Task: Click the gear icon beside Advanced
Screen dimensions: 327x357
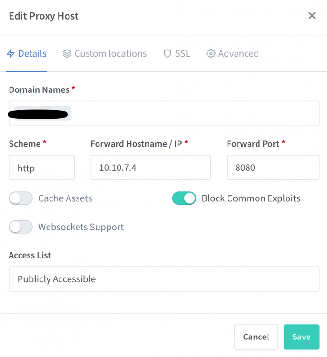Action: (211, 54)
